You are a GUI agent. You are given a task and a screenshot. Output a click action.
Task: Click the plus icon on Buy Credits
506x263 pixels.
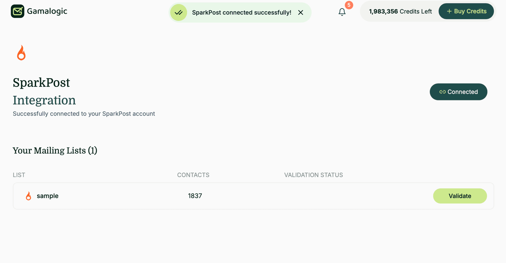click(449, 11)
